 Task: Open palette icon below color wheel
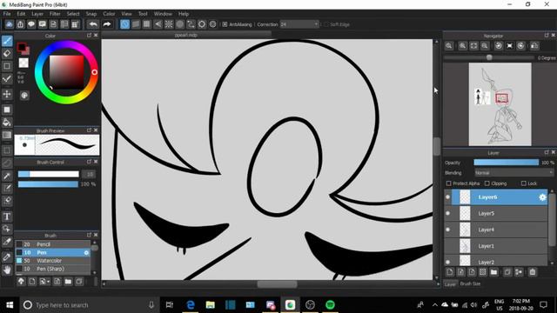24,95
